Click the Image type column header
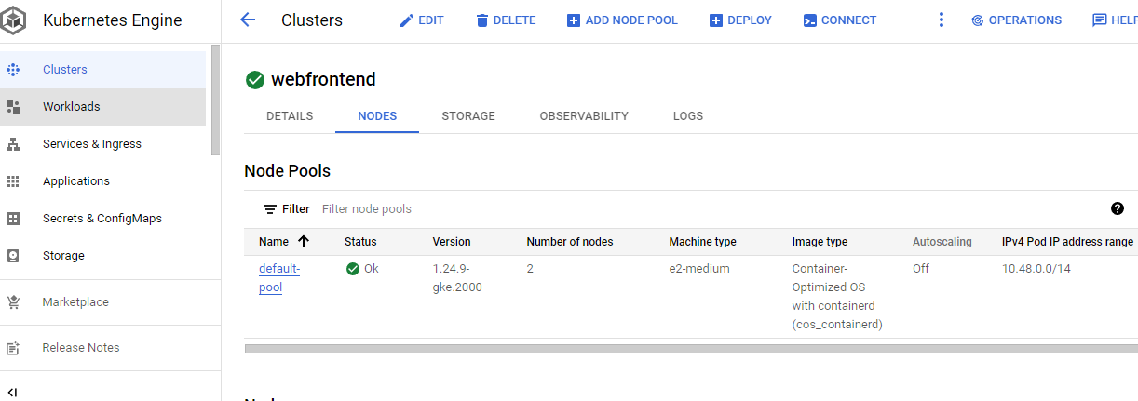Viewport: 1138px width, 401px height. click(x=820, y=242)
